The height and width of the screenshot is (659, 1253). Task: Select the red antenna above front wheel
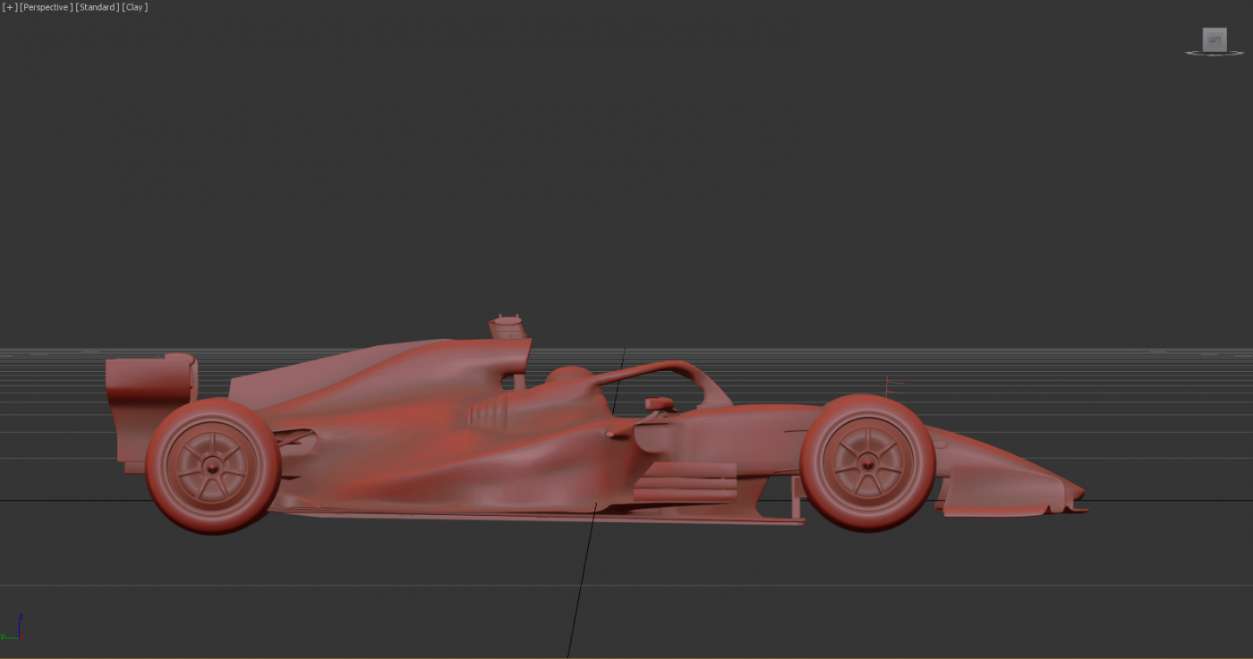pos(891,386)
